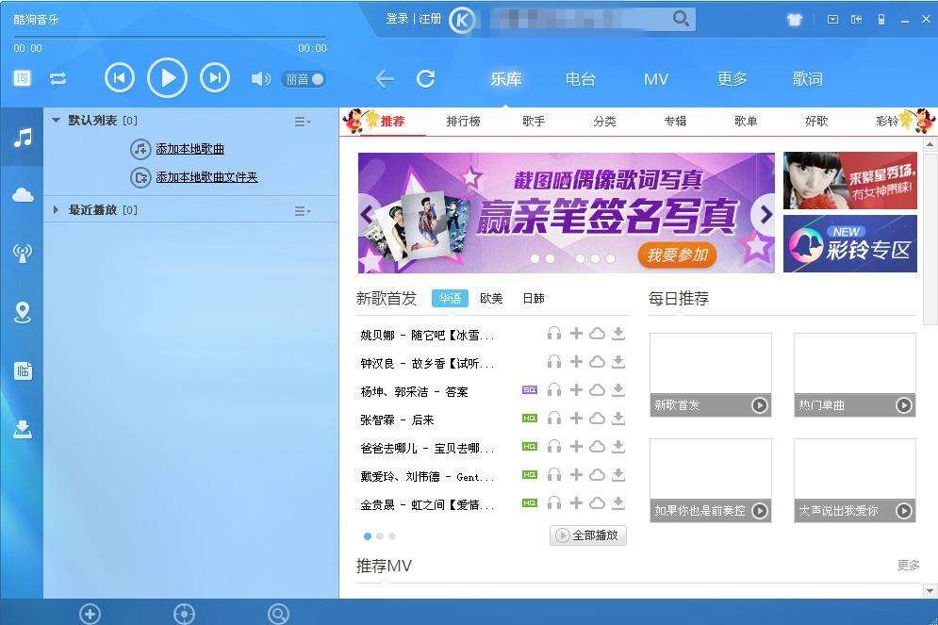The height and width of the screenshot is (625, 938).
Task: Toggle desktop lyrics 词 button
Action: pos(22,78)
